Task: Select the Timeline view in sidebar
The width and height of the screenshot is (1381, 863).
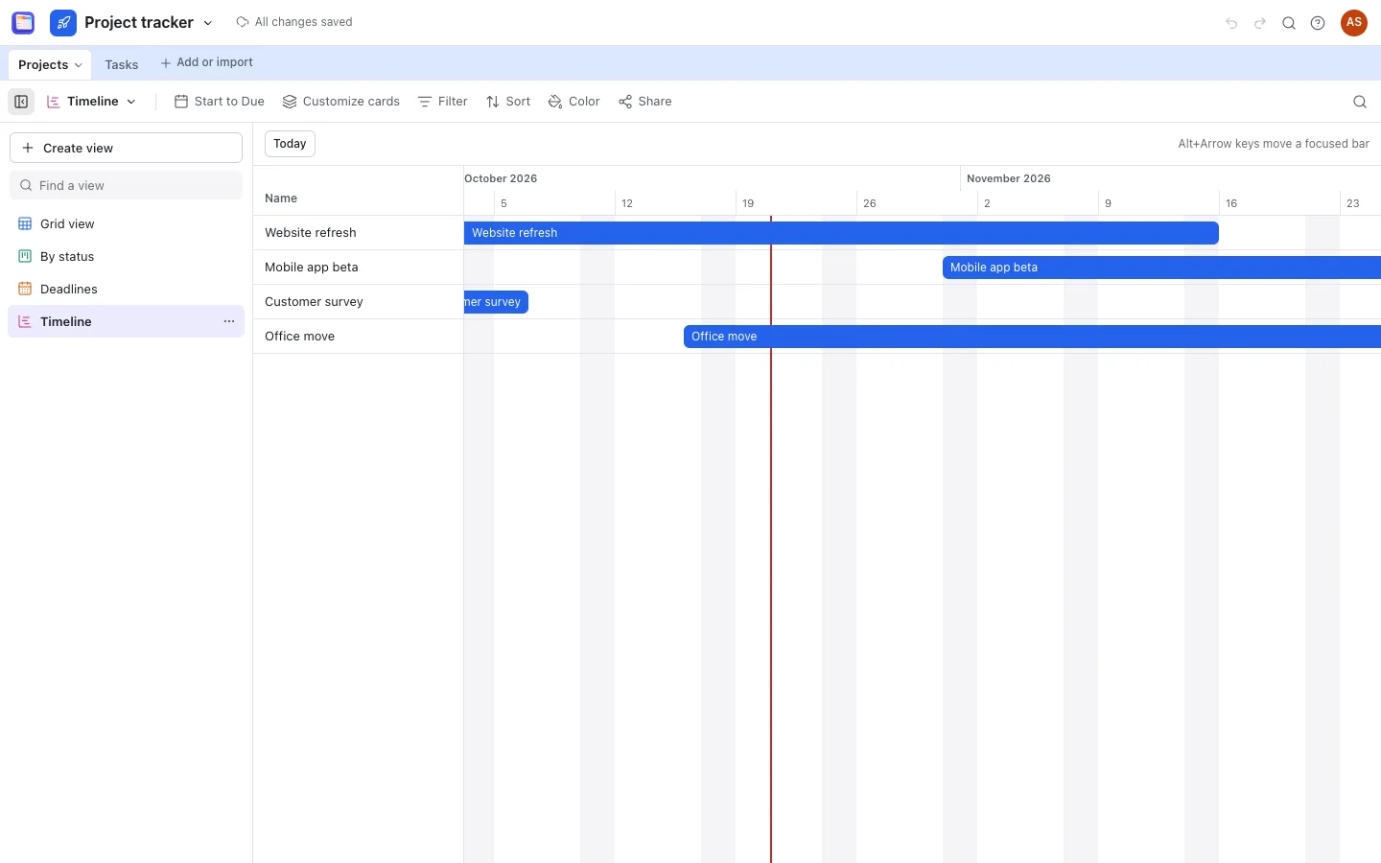Action: pos(126,322)
